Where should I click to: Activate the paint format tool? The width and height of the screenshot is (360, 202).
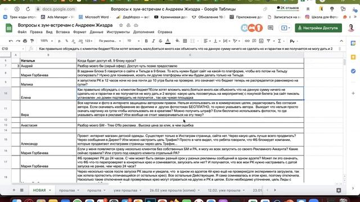pos(32,41)
